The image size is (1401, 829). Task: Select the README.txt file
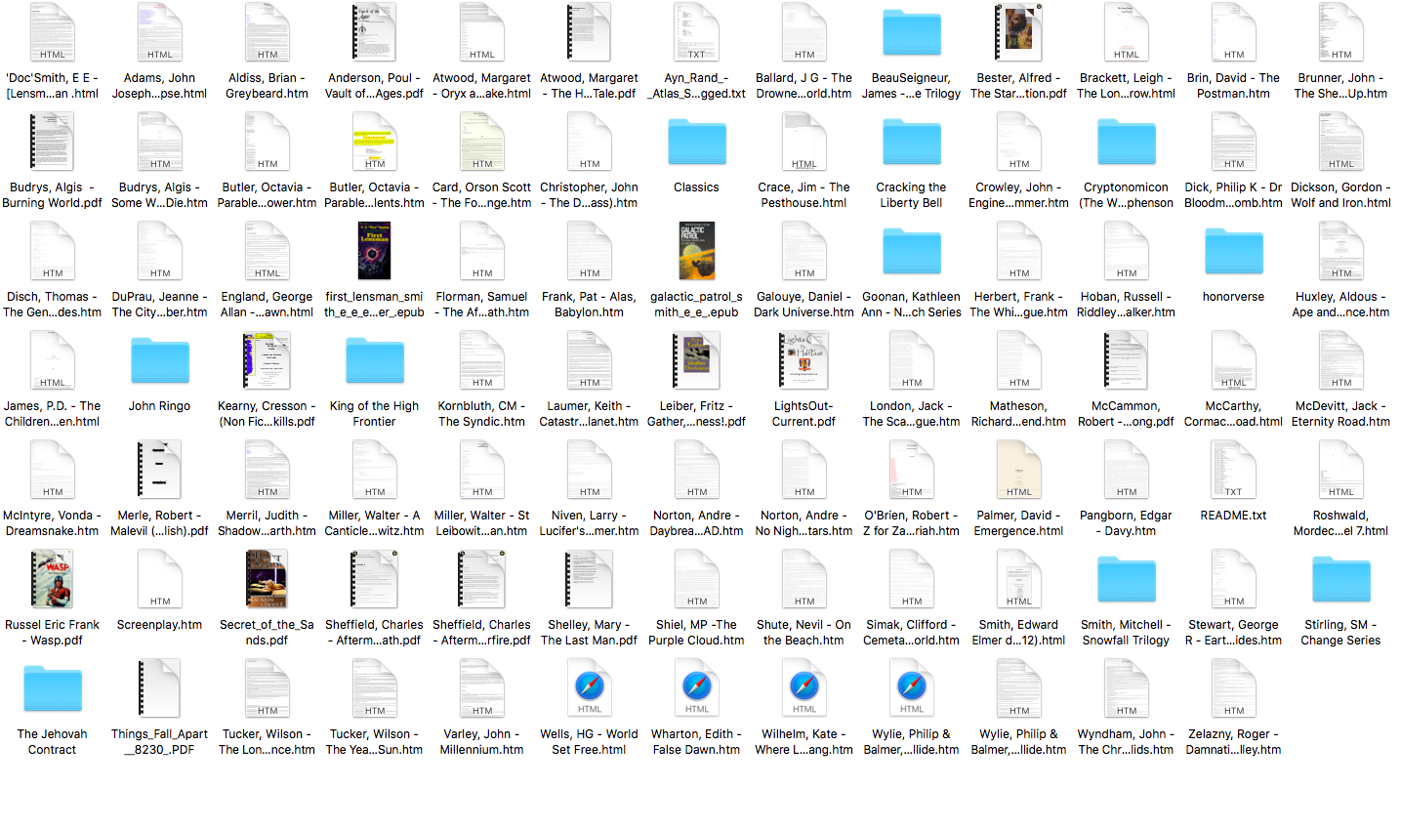pyautogui.click(x=1233, y=470)
